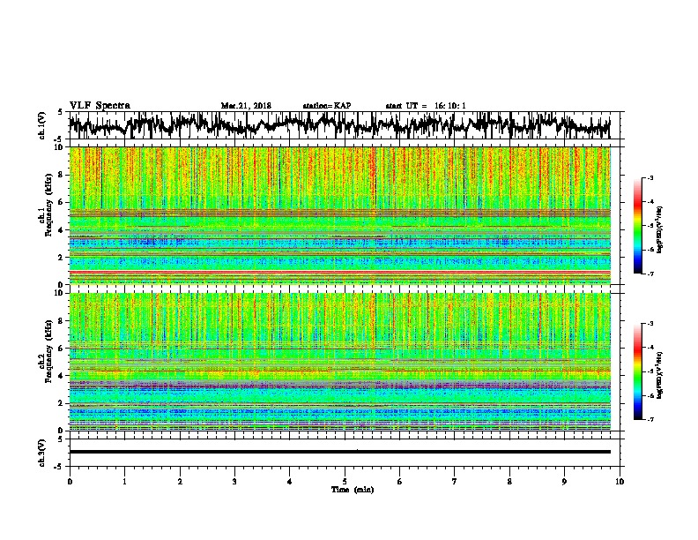
Task: Click the red 1 kHz band in ch.1 spectrogram
Action: click(339, 272)
